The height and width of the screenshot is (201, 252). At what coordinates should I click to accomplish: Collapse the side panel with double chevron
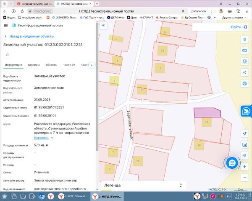tap(103, 25)
